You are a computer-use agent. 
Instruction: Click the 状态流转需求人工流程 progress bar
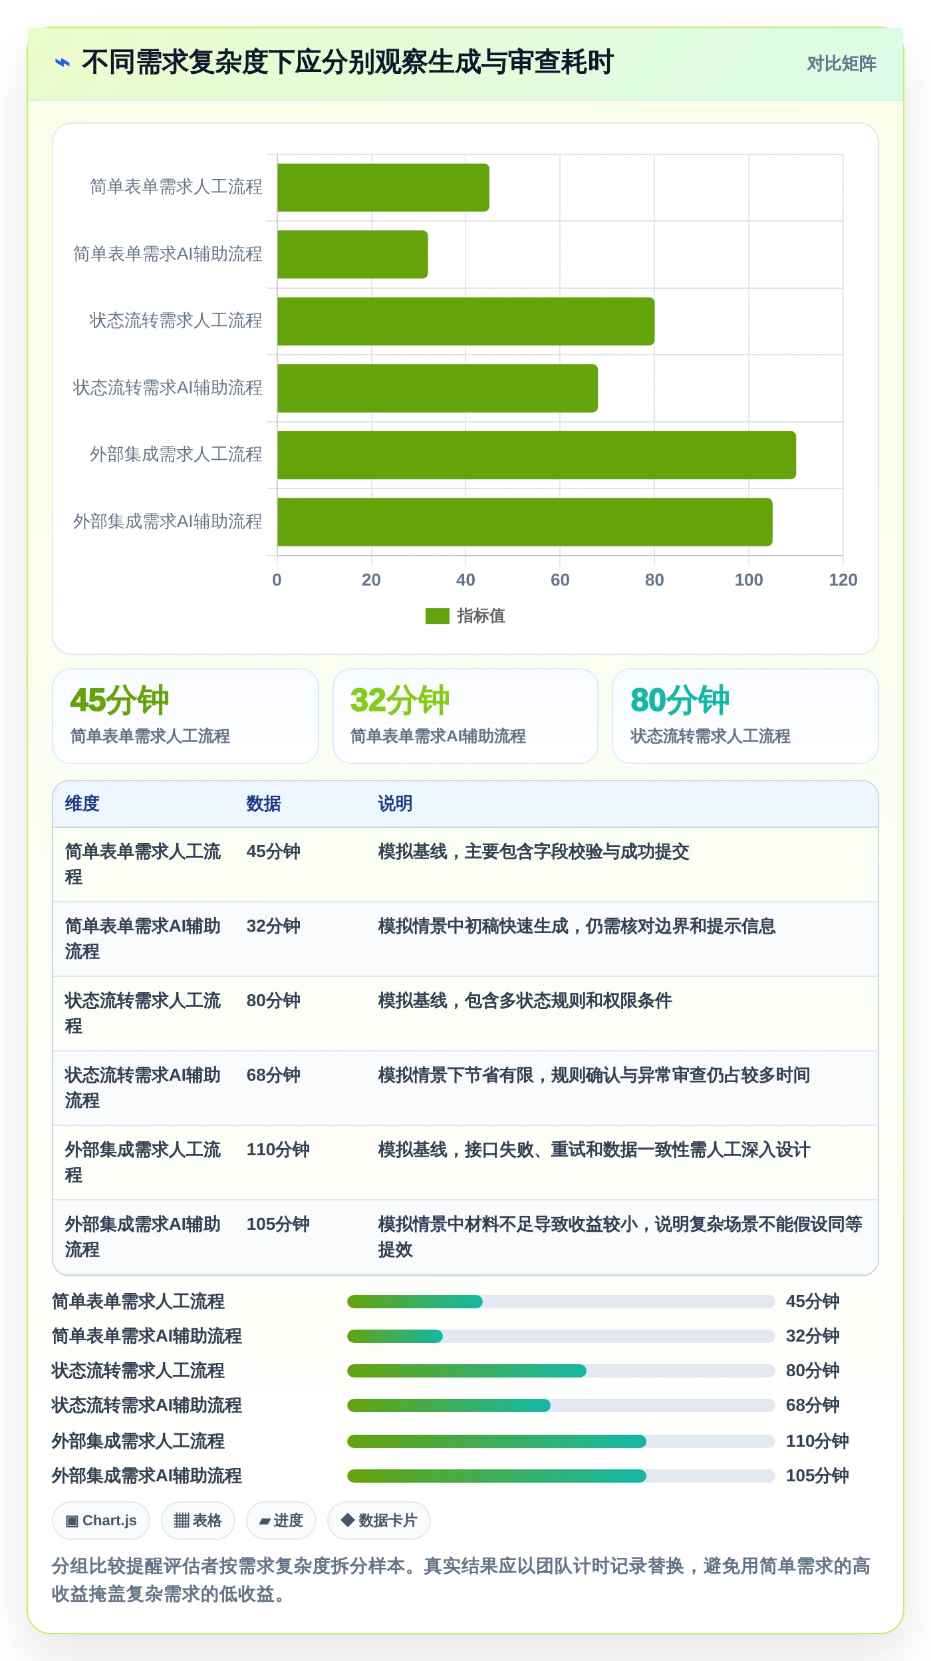[x=561, y=1371]
